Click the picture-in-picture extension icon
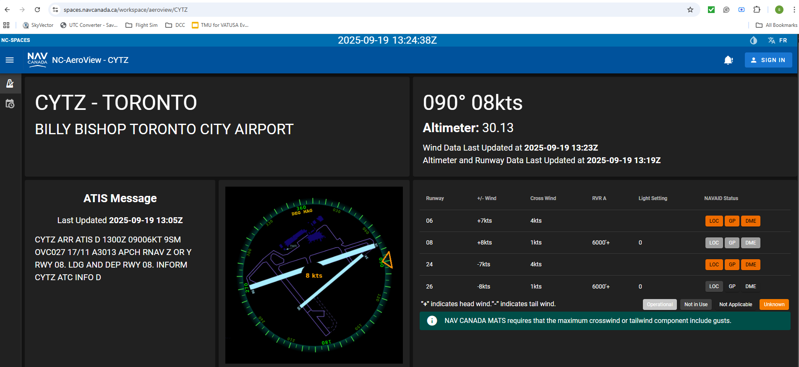The image size is (799, 367). [x=742, y=10]
